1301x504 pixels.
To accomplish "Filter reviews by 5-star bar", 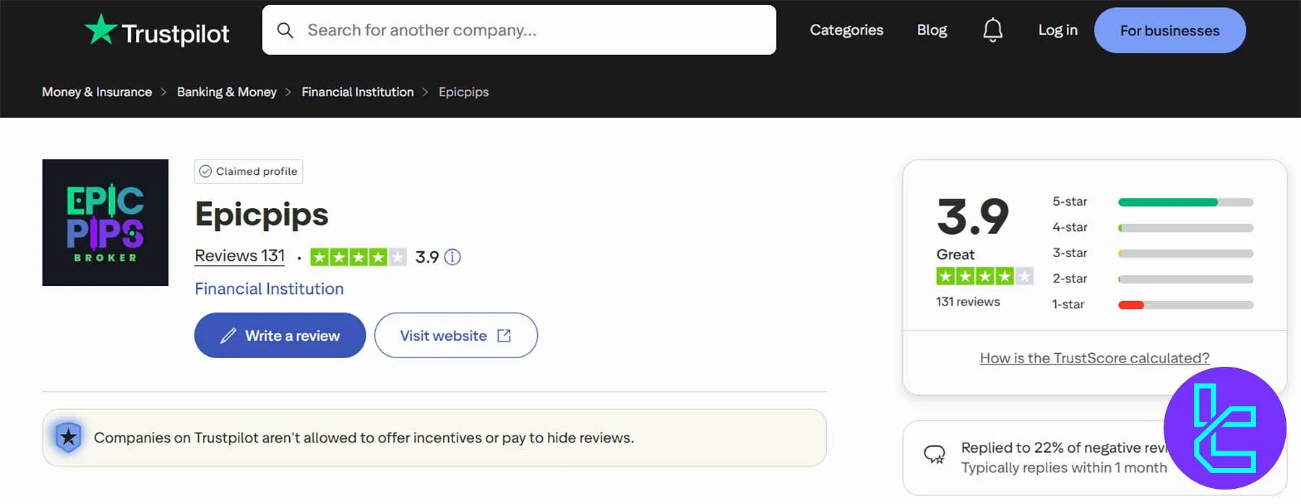I will (x=1185, y=202).
